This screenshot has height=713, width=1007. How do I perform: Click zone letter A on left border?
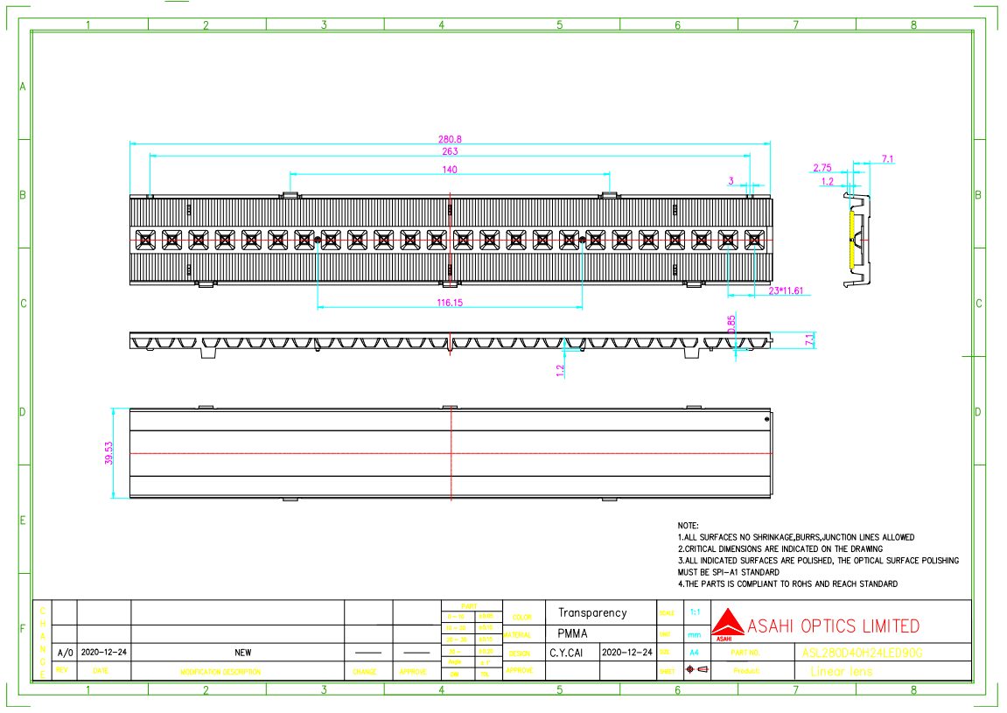tap(23, 87)
